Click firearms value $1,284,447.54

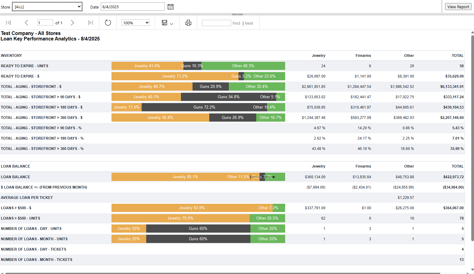coord(359,87)
